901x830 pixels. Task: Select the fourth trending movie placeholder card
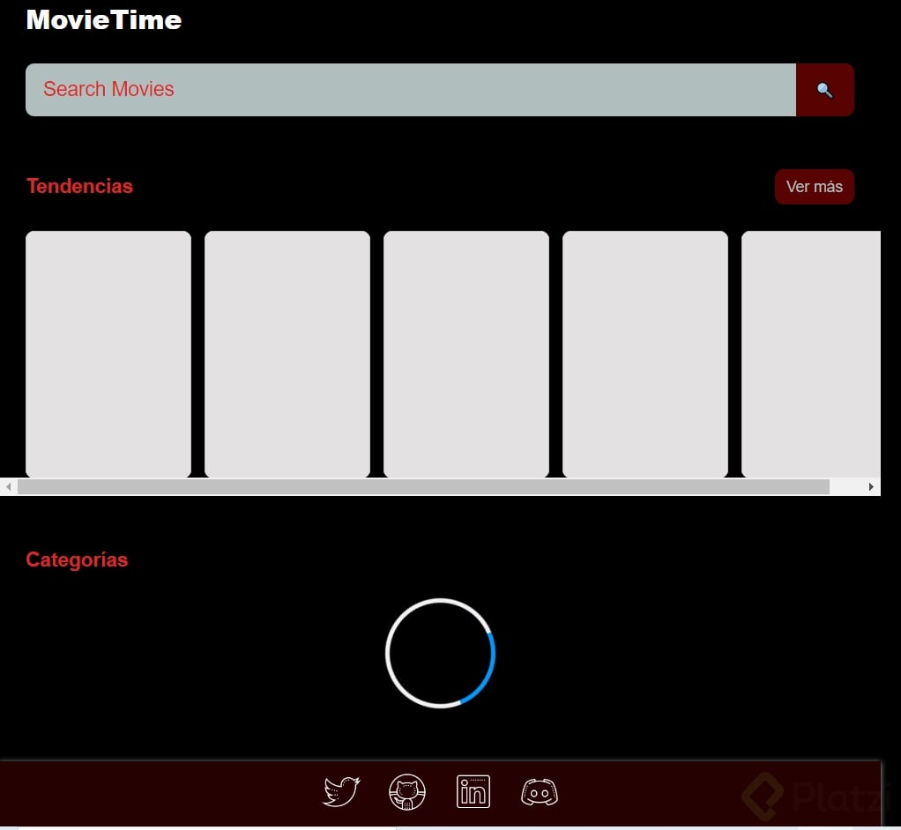[x=645, y=354]
